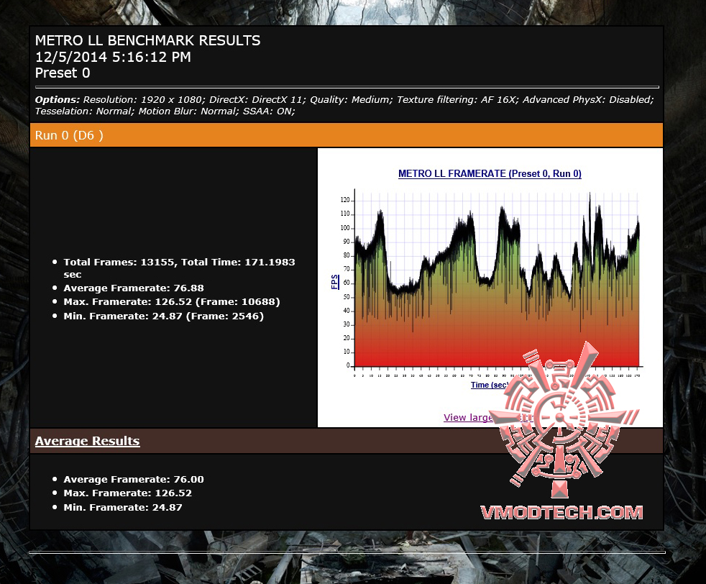Screen dimensions: 706x584
Task: Click the 'FPS' y-axis label on chart
Action: click(334, 282)
